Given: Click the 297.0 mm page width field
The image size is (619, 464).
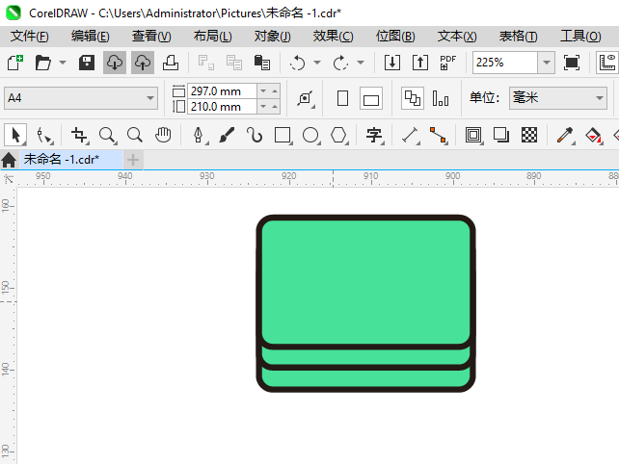Looking at the screenshot, I should point(223,91).
